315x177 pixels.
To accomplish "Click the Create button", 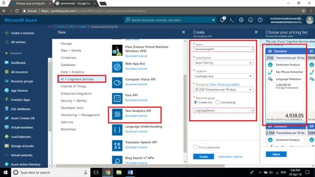I will pyautogui.click(x=204, y=157).
